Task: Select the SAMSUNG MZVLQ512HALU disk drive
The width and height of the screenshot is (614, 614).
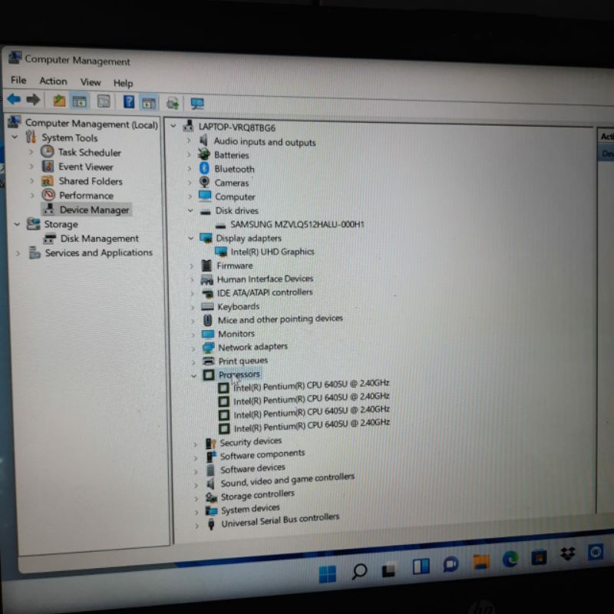Action: [297, 224]
